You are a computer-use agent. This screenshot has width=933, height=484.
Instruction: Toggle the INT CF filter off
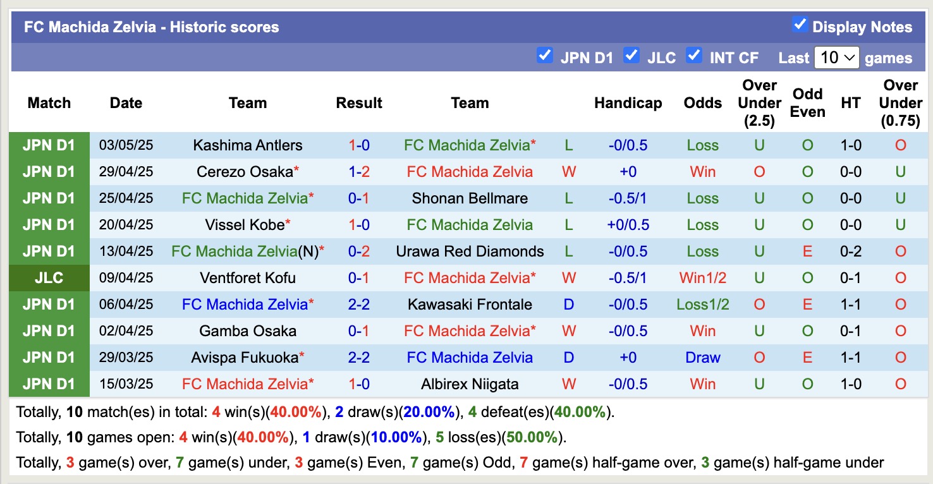point(693,56)
